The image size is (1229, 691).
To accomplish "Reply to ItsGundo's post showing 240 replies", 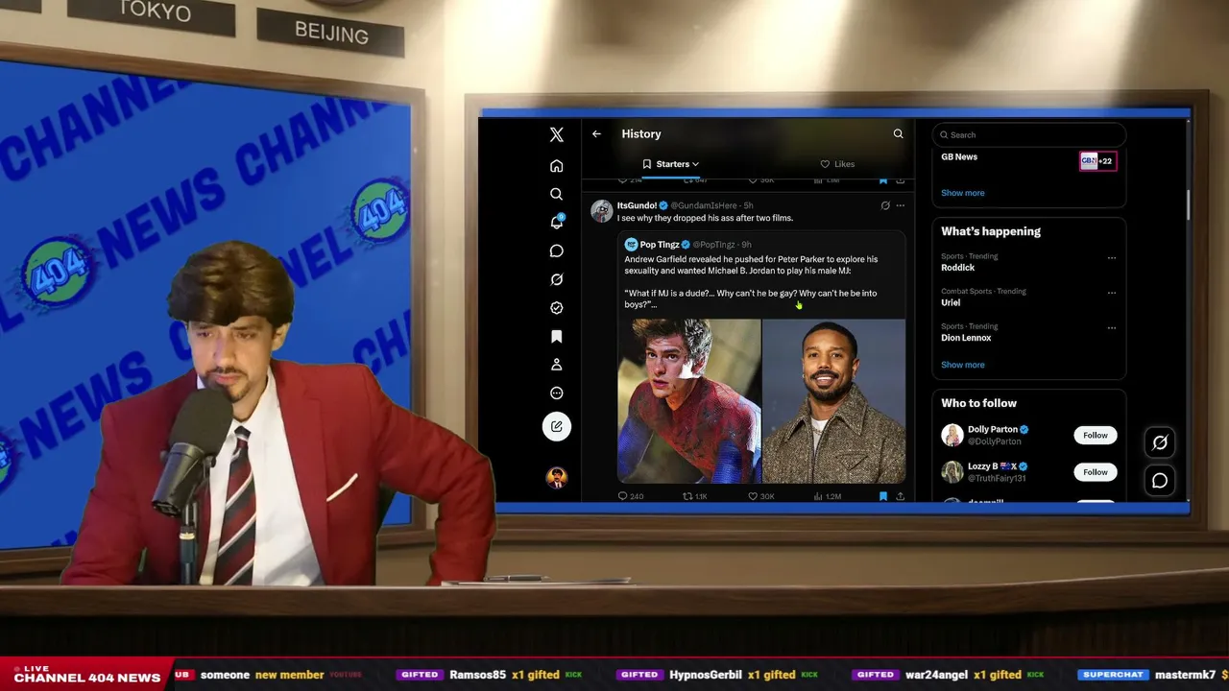I will [x=631, y=496].
